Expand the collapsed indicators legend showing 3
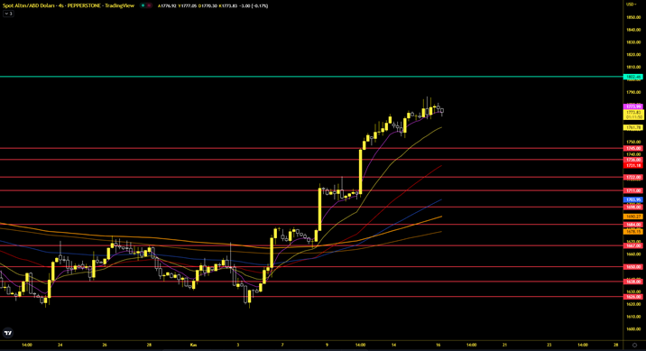 coord(8,14)
